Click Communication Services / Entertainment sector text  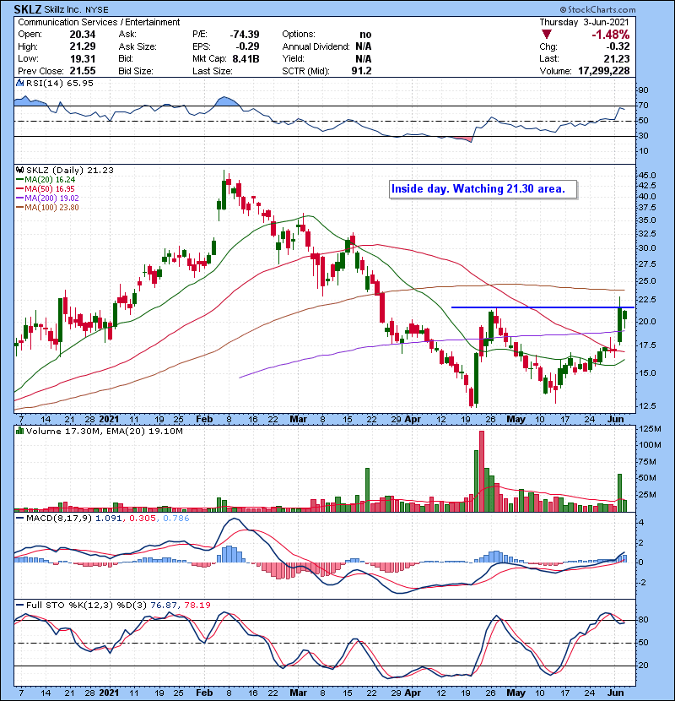(x=99, y=22)
